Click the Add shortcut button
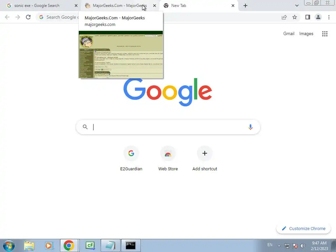Image resolution: width=336 pixels, height=252 pixels. [205, 158]
